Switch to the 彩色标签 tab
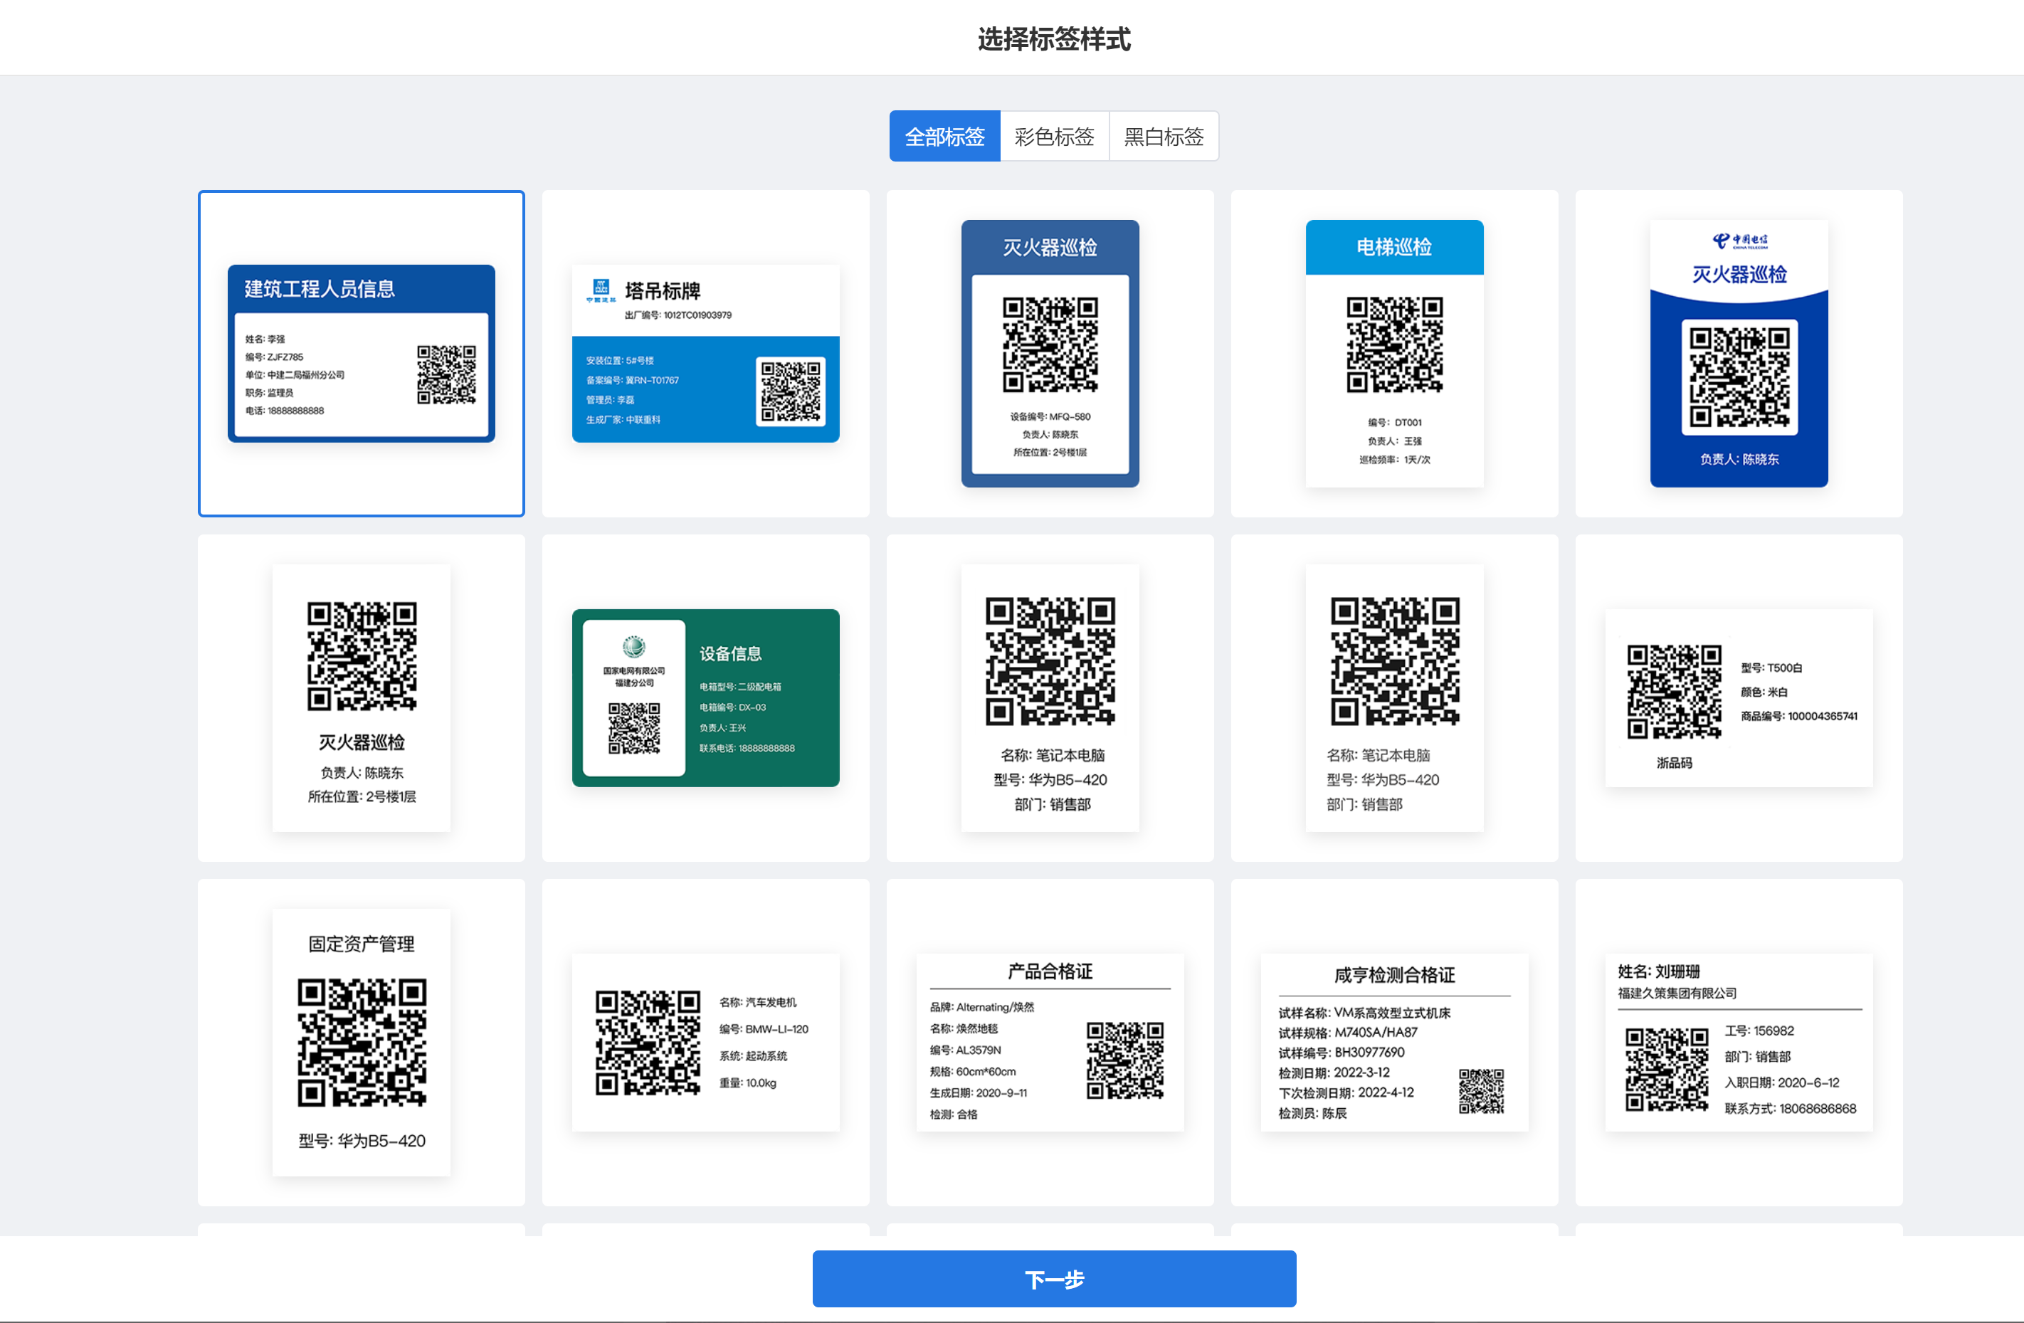The width and height of the screenshot is (2024, 1323). 1055,136
